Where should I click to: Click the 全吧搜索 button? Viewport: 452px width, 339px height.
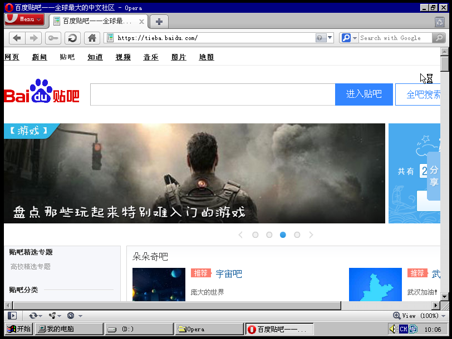pos(417,94)
